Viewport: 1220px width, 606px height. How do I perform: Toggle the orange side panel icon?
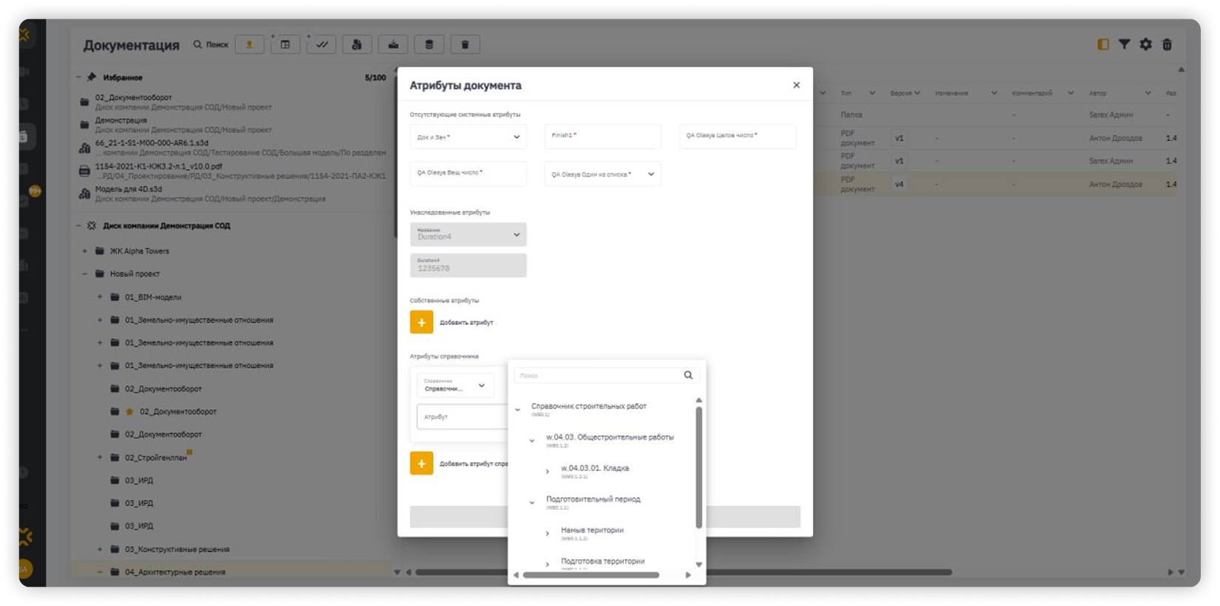point(1102,44)
